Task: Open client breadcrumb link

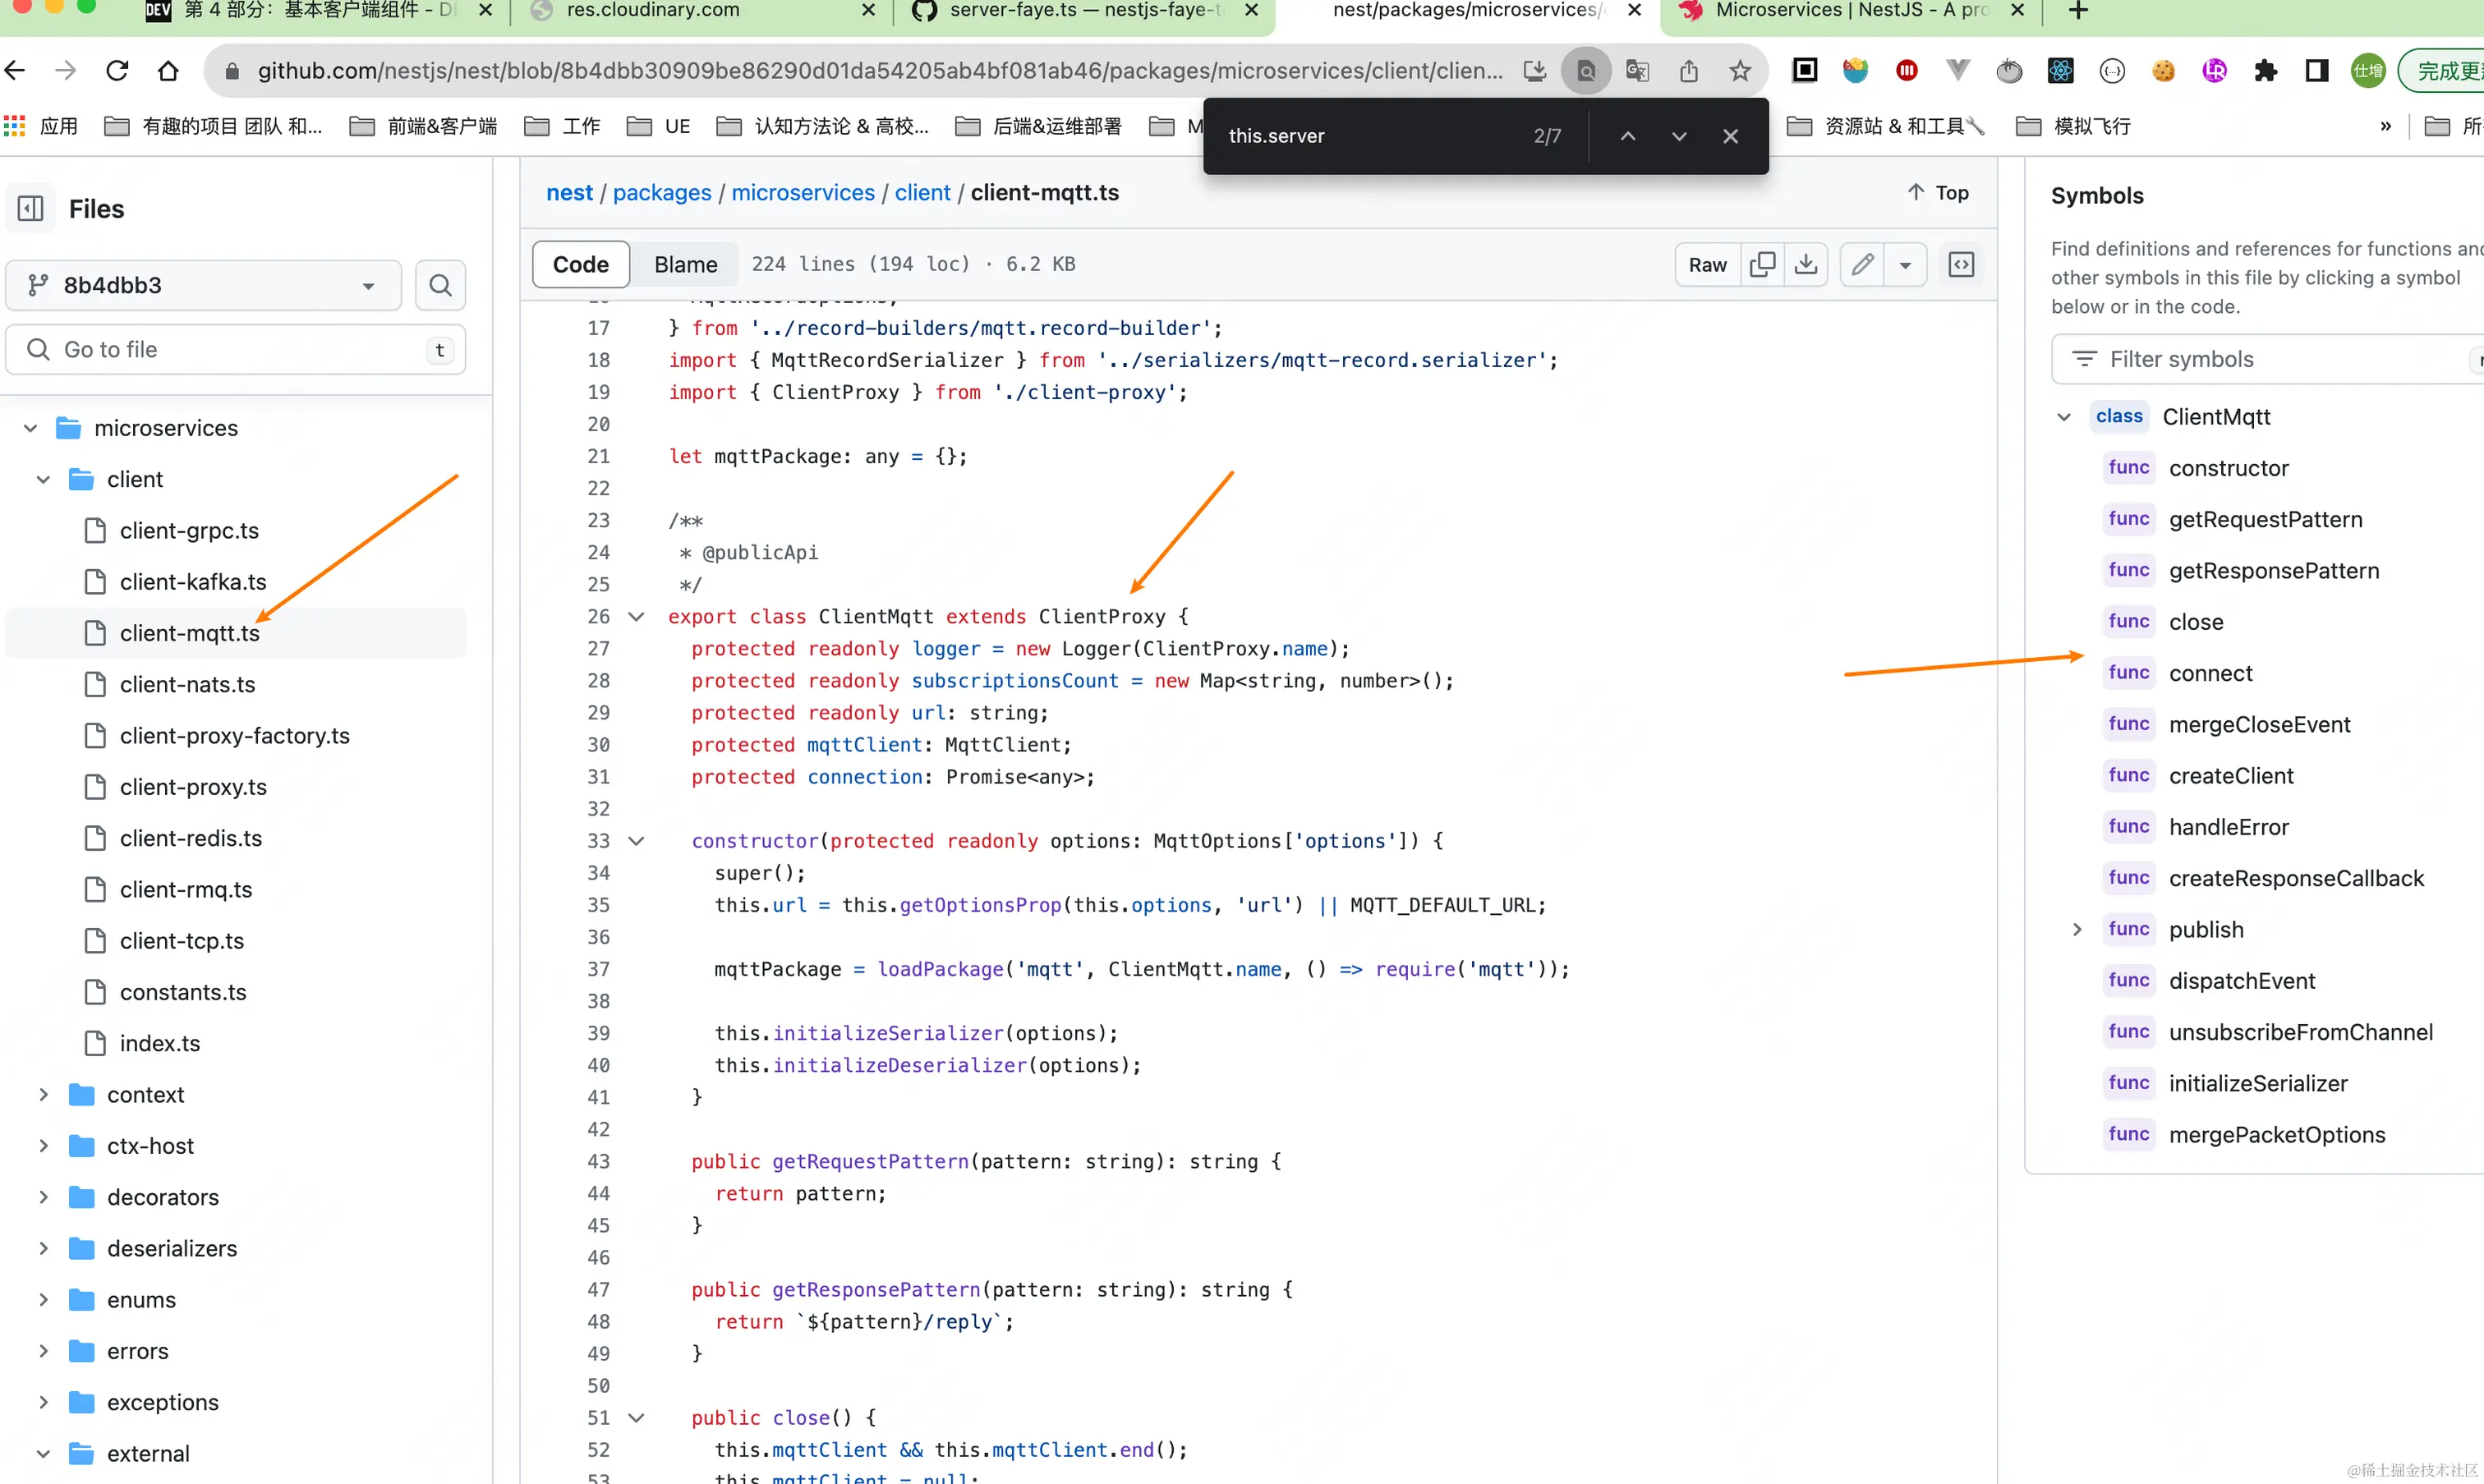Action: pyautogui.click(x=922, y=193)
